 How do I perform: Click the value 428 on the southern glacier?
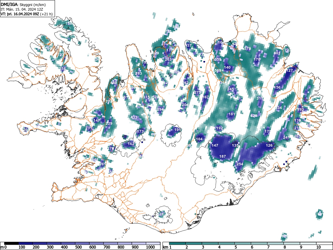coord(161,214)
